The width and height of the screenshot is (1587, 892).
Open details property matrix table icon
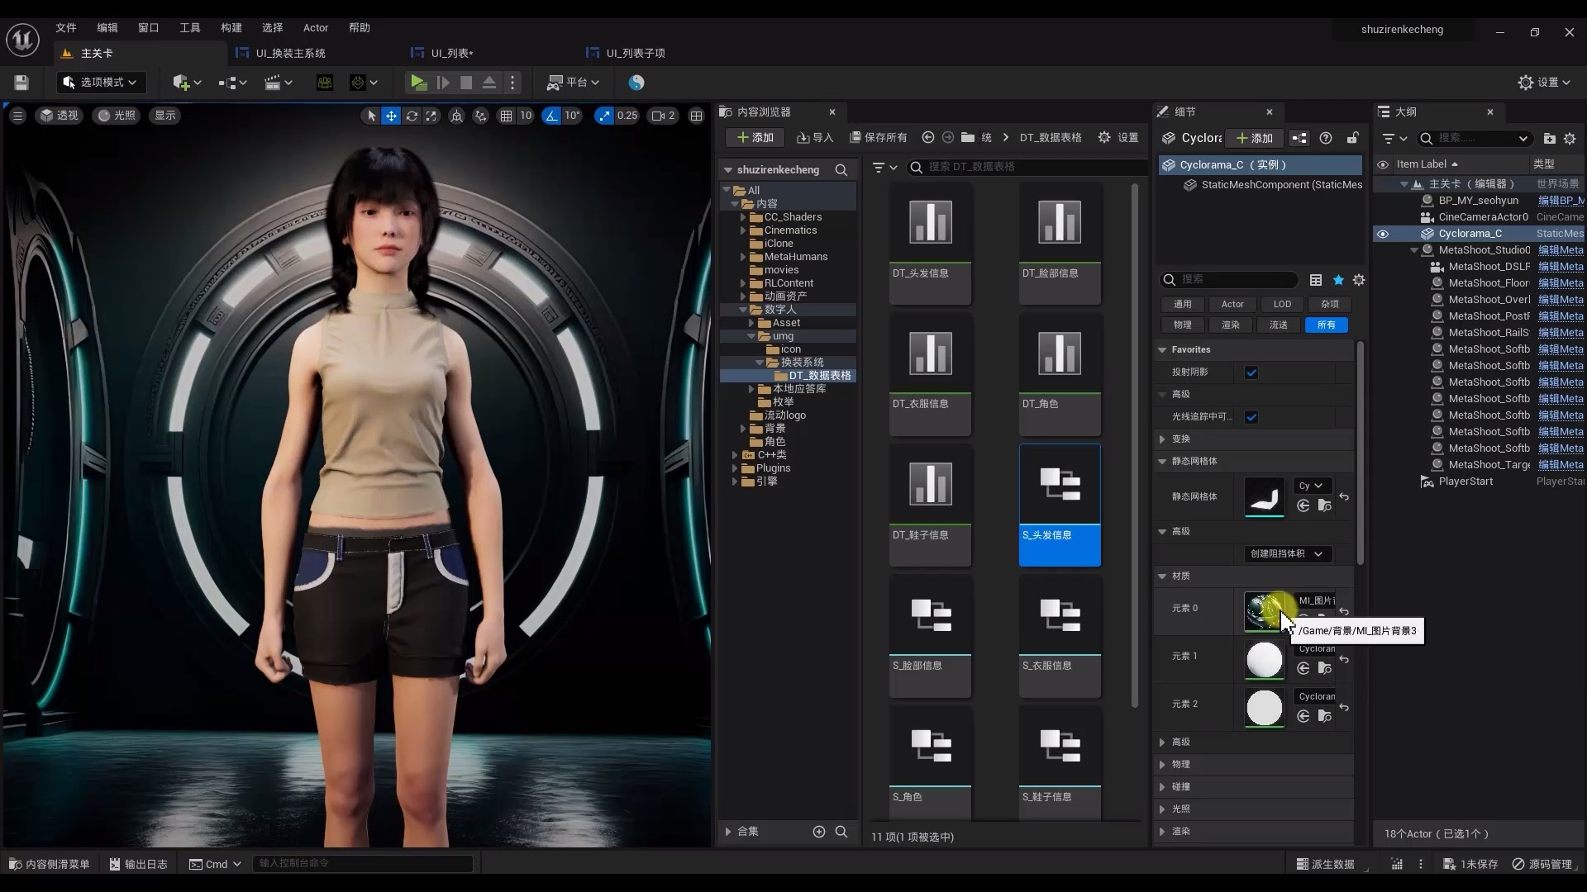click(1316, 280)
